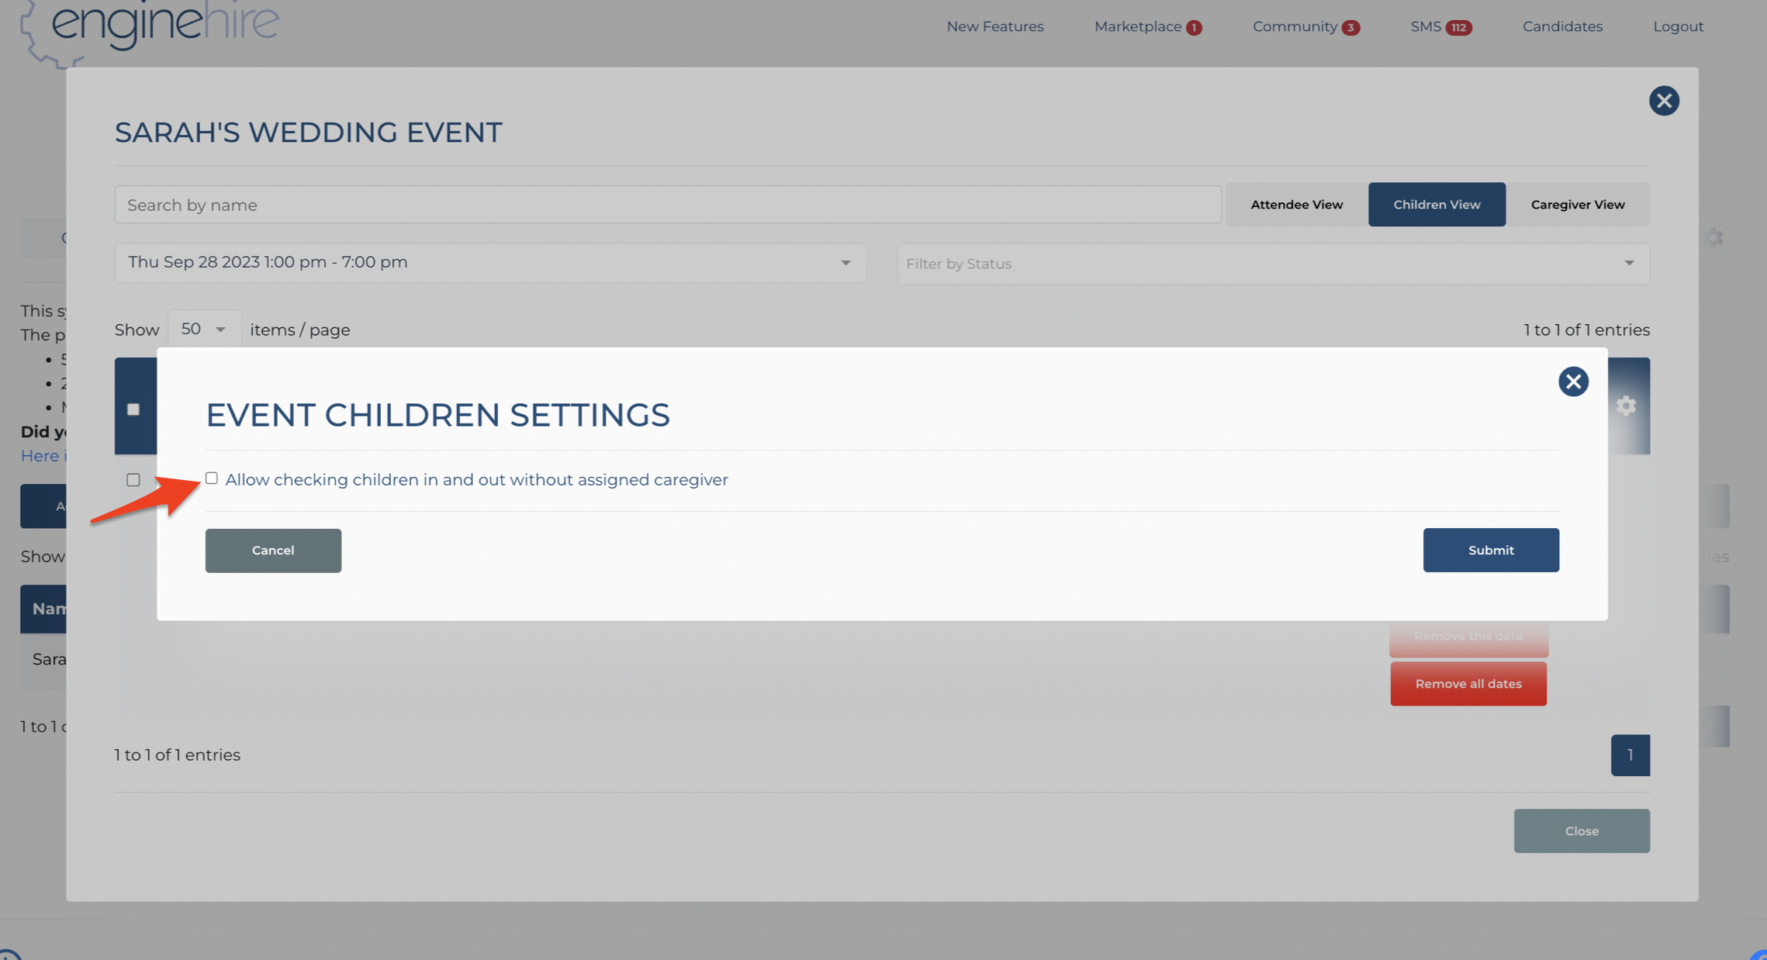Viewport: 1767px width, 960px height.
Task: Toggle select-all checkbox in table header
Action: tap(133, 409)
